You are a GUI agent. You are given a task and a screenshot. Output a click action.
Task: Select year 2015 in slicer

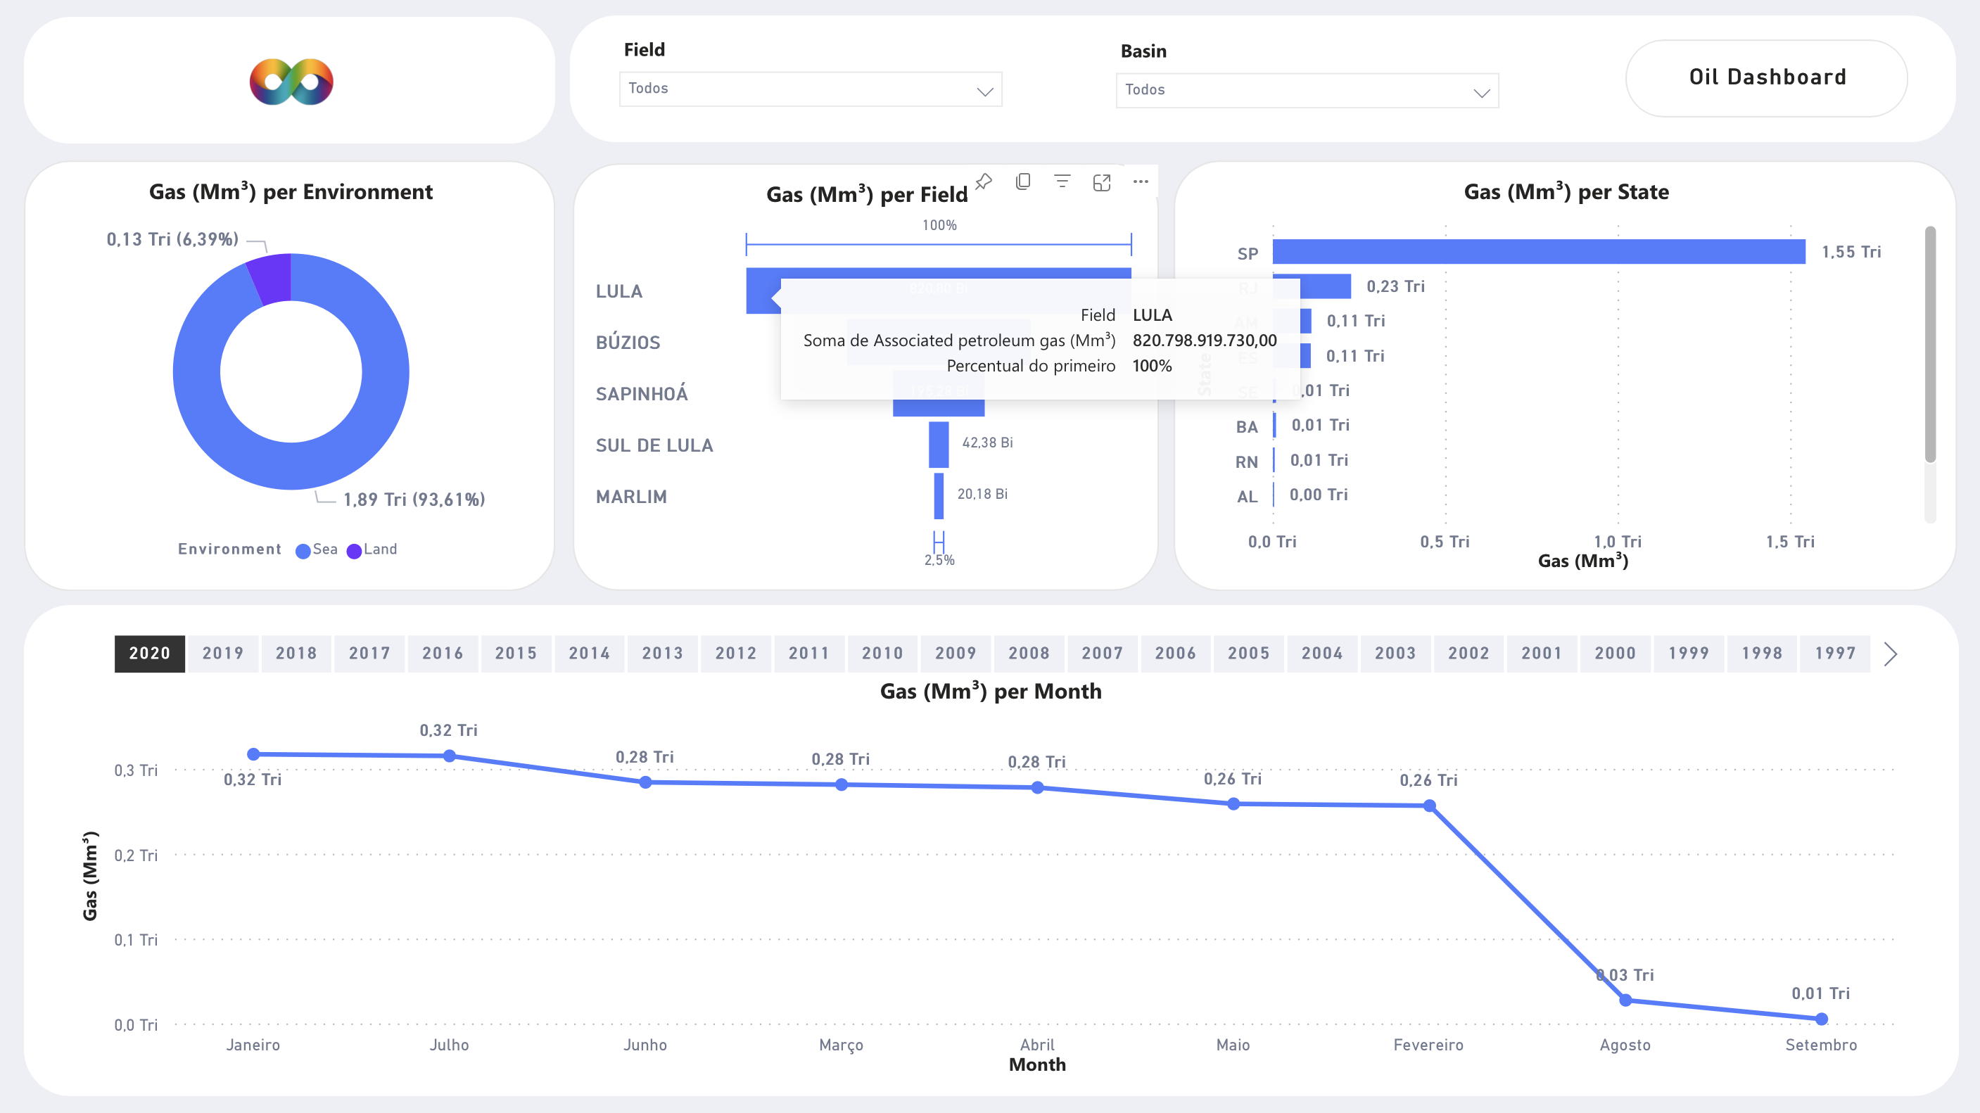coord(516,654)
